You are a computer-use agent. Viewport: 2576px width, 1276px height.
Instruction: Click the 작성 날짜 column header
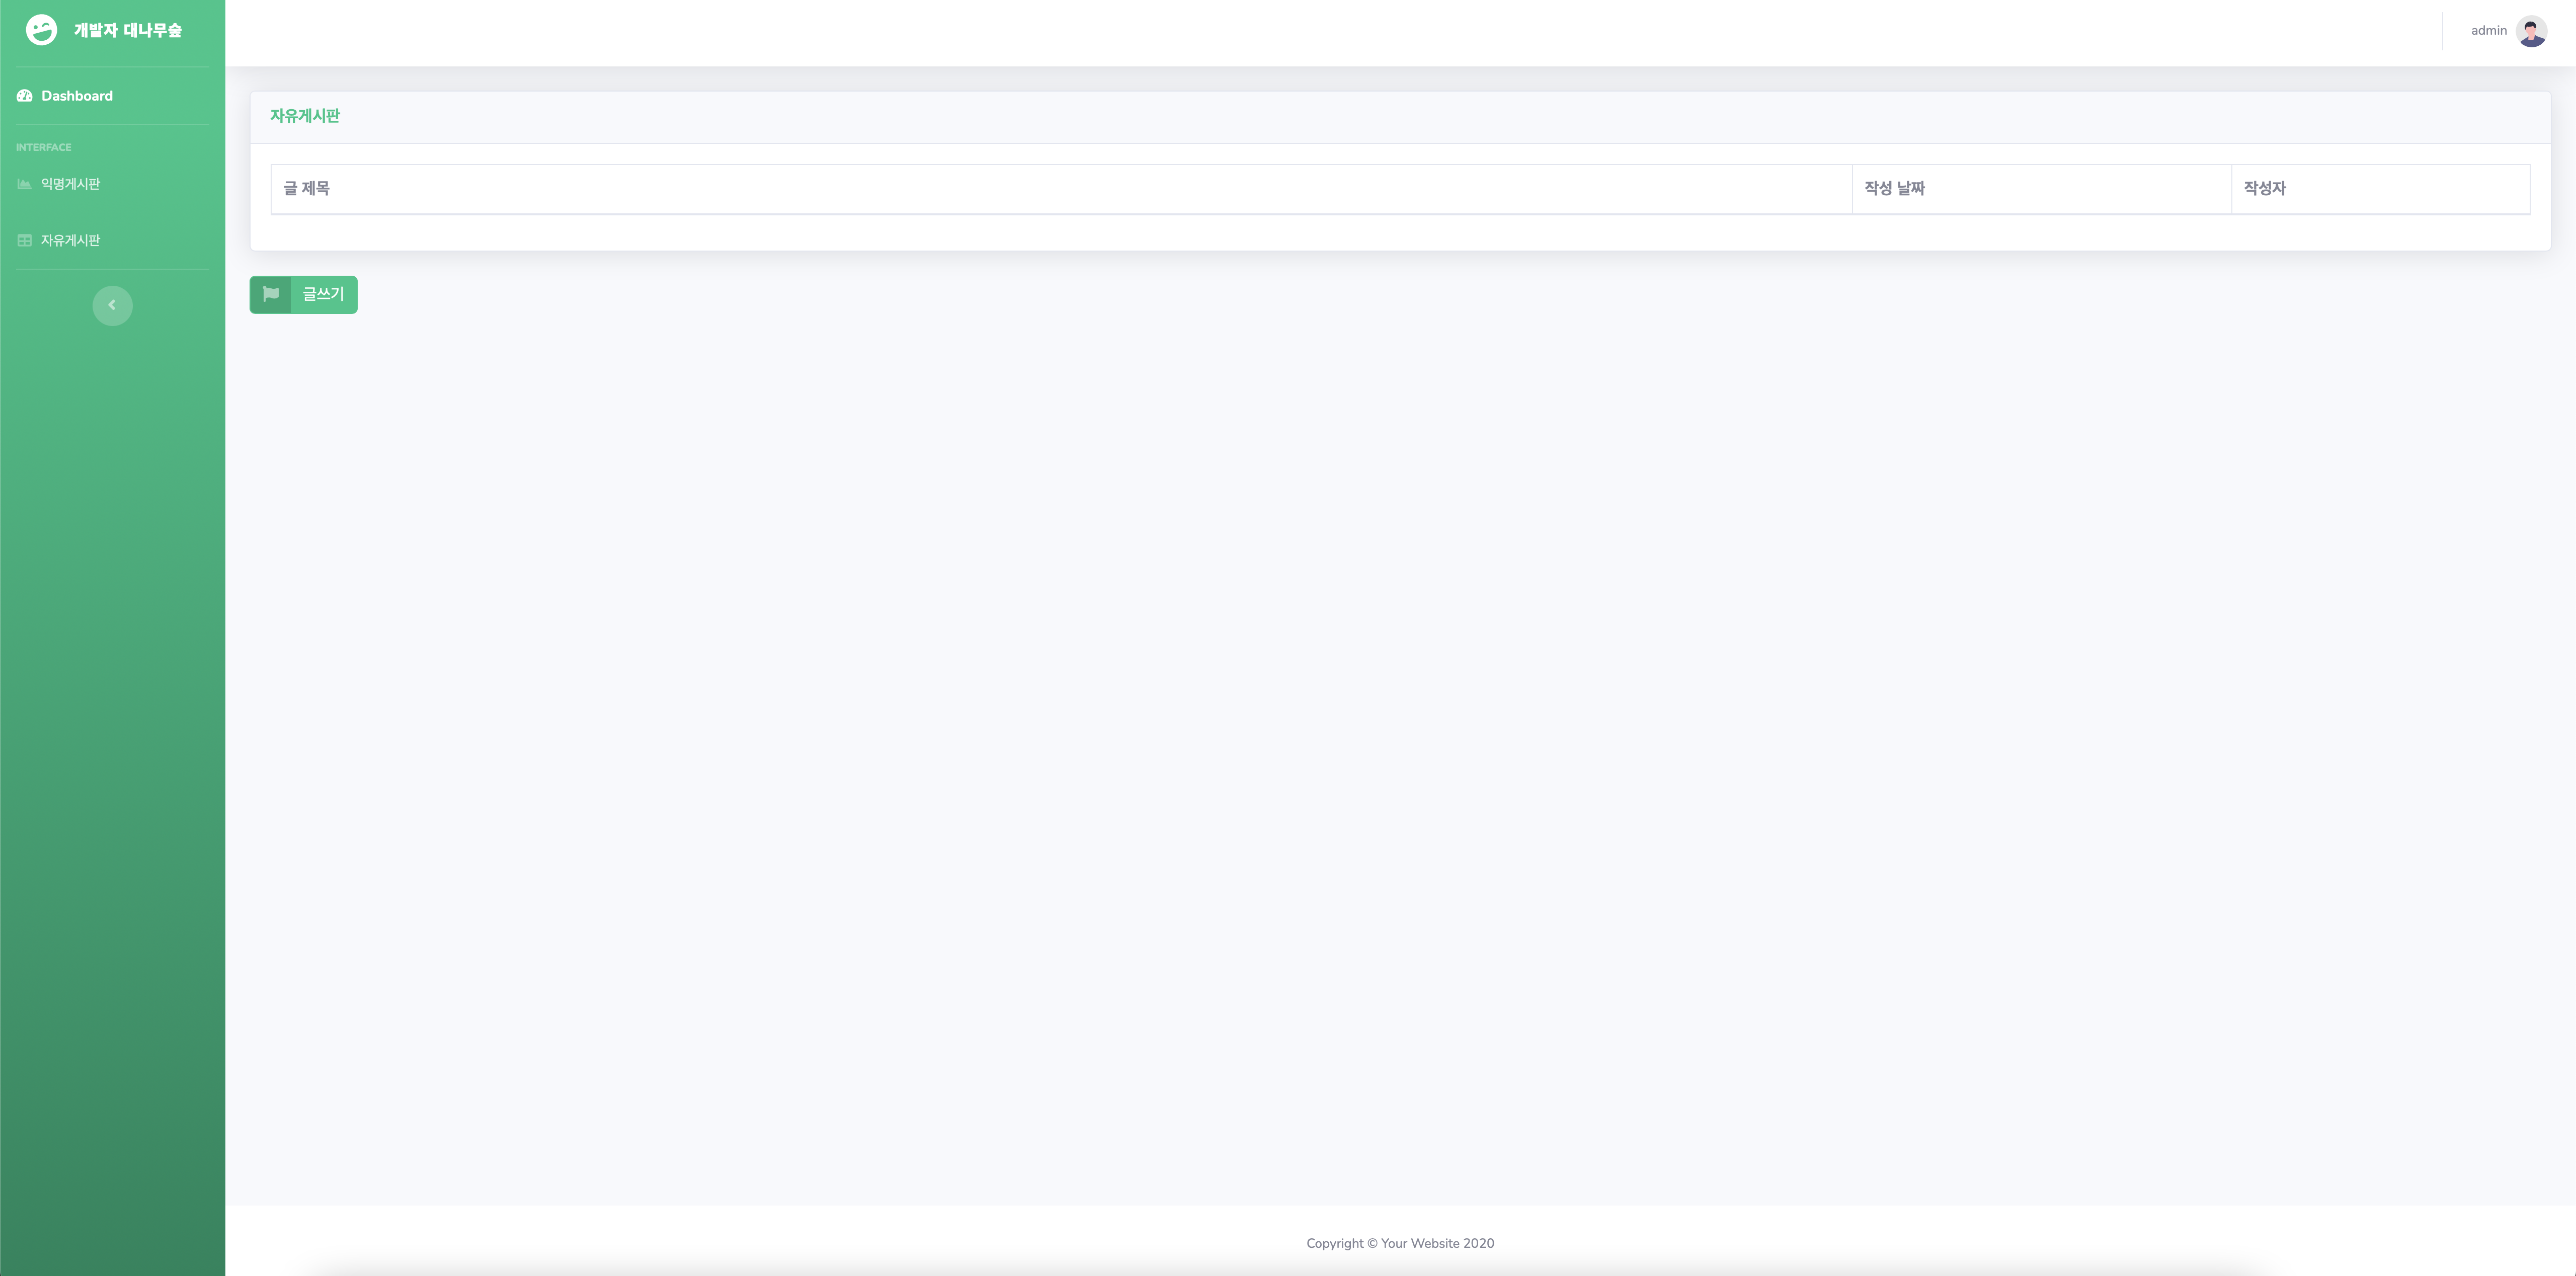(2041, 189)
